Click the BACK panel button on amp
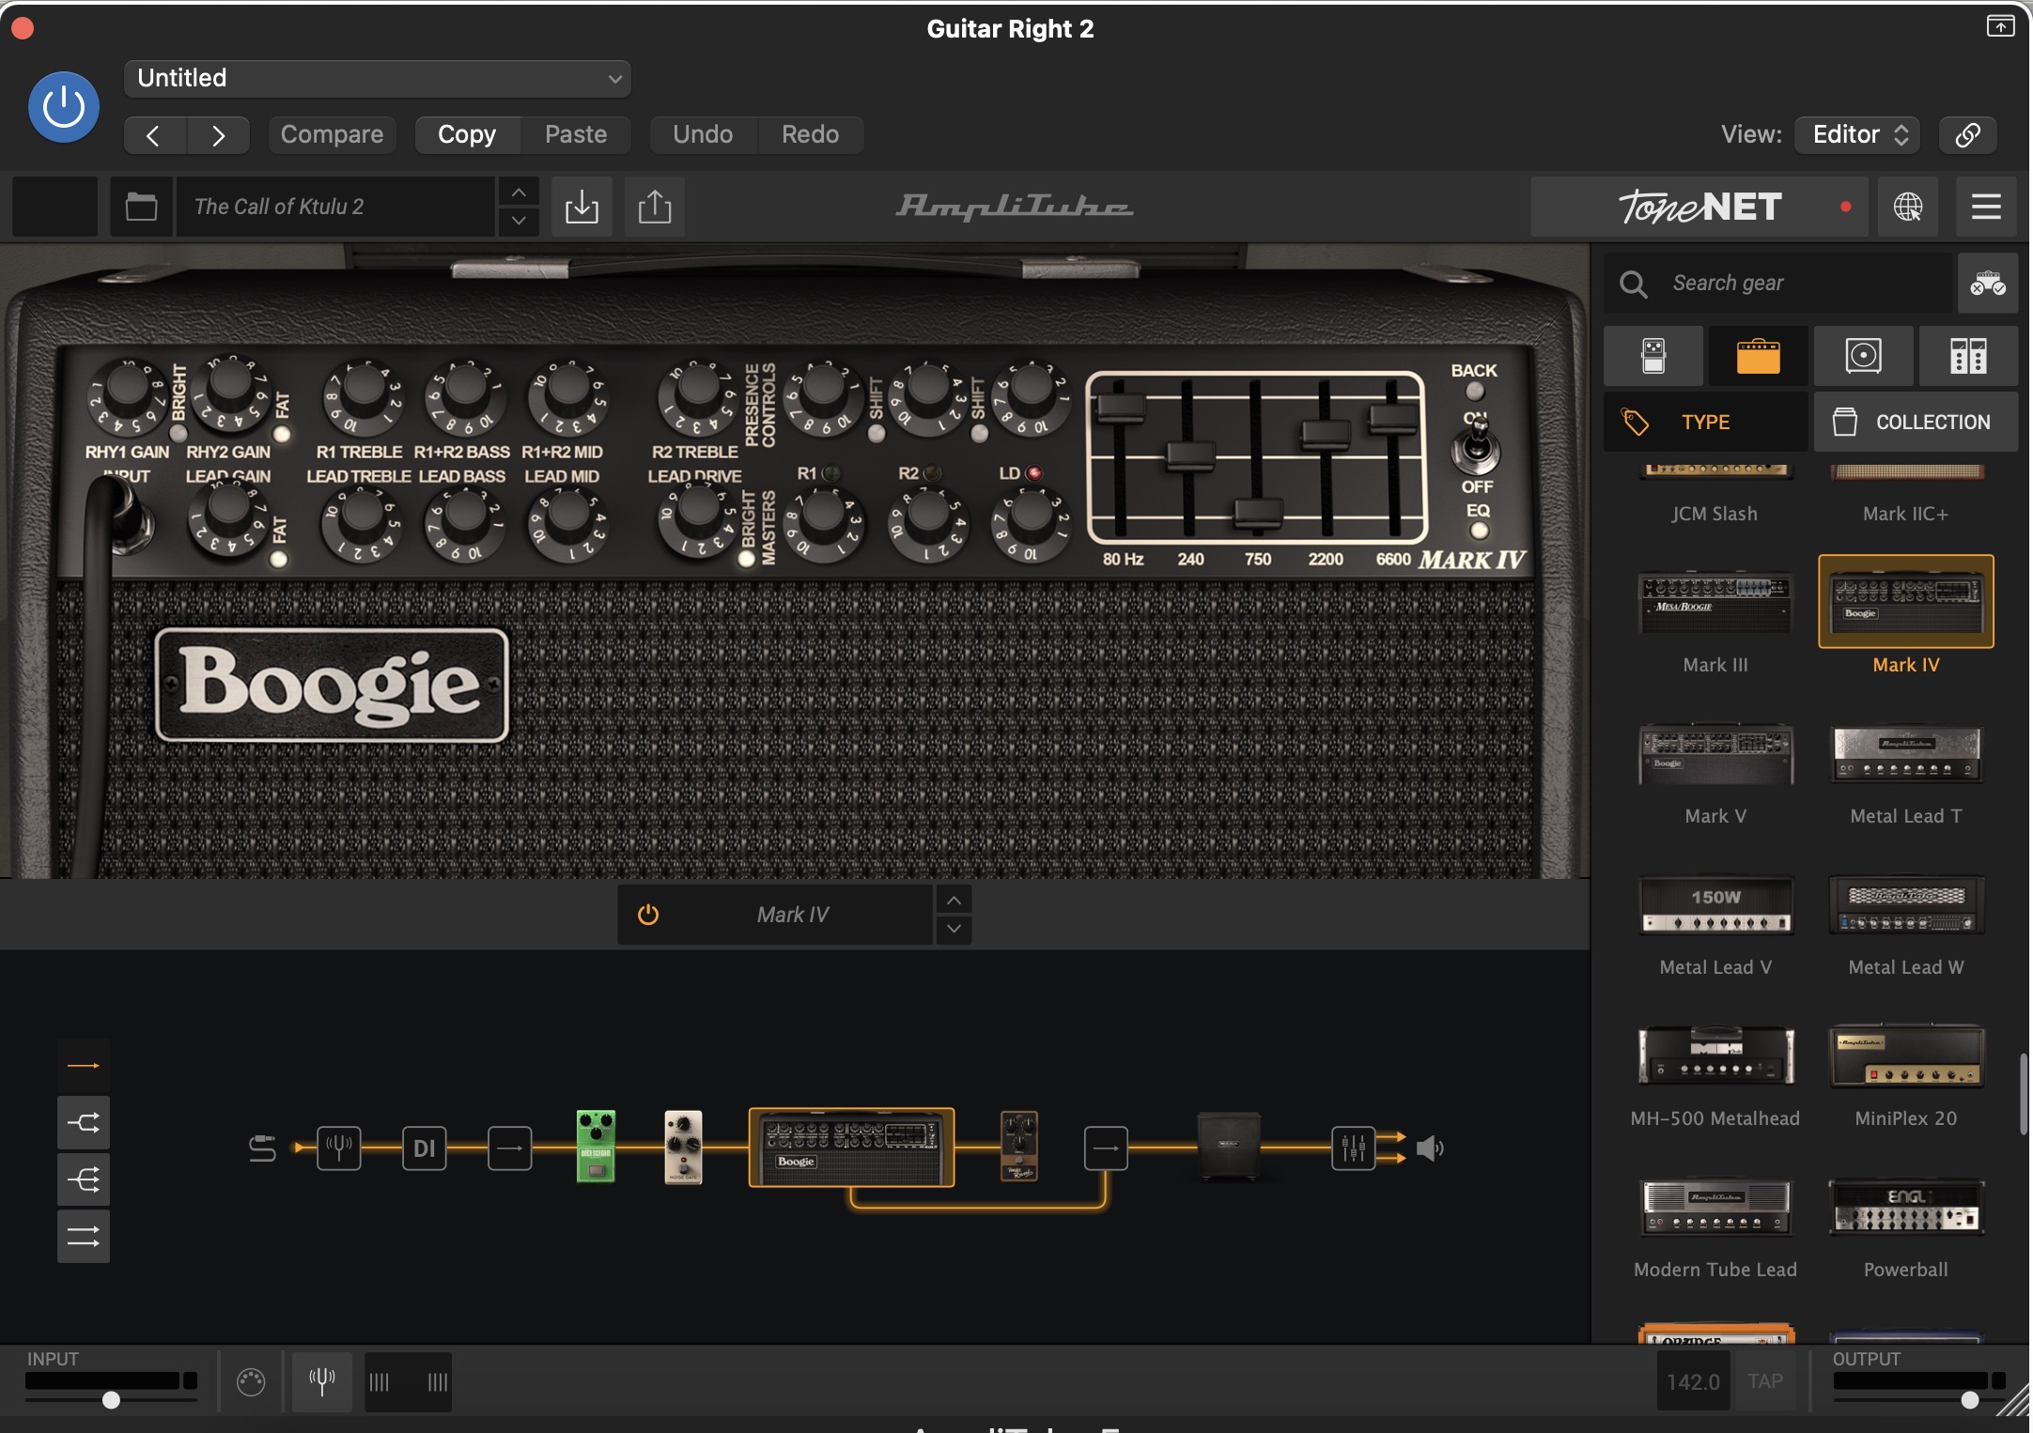2033x1433 pixels. pyautogui.click(x=1475, y=392)
